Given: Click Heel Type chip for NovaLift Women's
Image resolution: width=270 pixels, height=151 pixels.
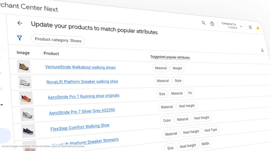Looking at the screenshot, I should point(211,130).
